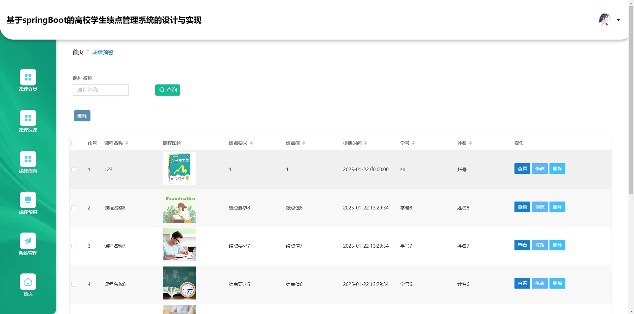Viewport: 634px width, 314px height.
Task: Open the 成绩预警 sidebar icon
Action: (x=28, y=200)
